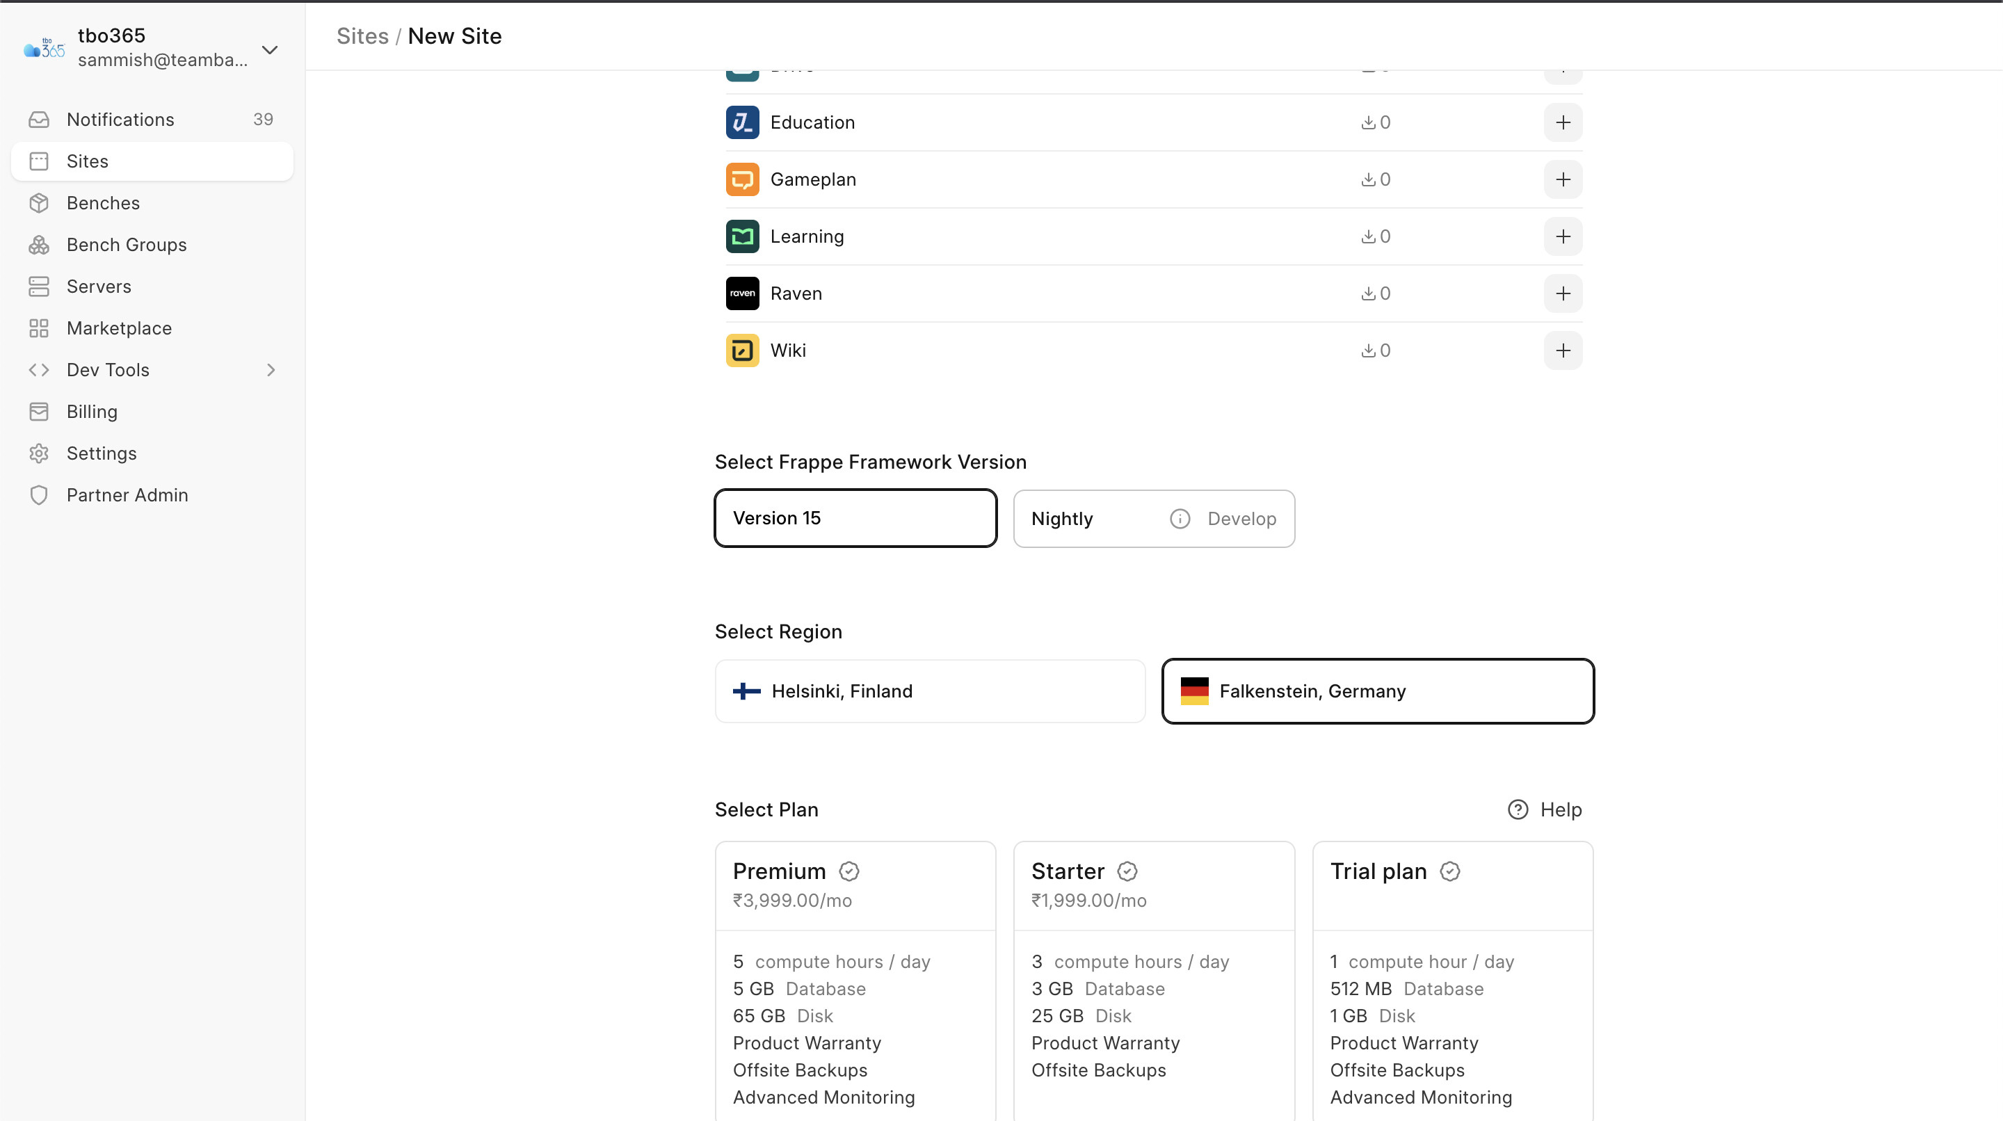Click the Help question mark icon
The image size is (2003, 1121).
point(1518,809)
